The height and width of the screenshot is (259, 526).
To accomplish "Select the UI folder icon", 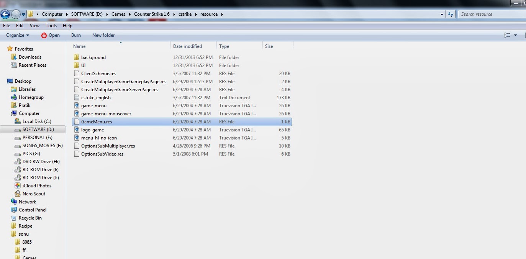I will point(76,66).
